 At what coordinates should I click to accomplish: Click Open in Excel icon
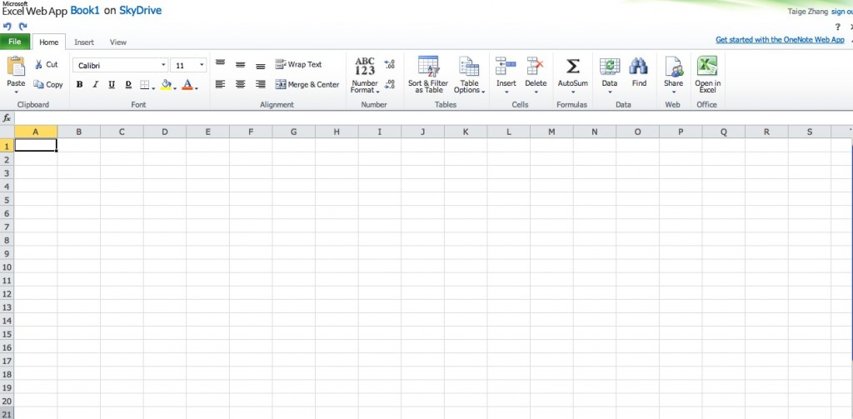pyautogui.click(x=707, y=66)
